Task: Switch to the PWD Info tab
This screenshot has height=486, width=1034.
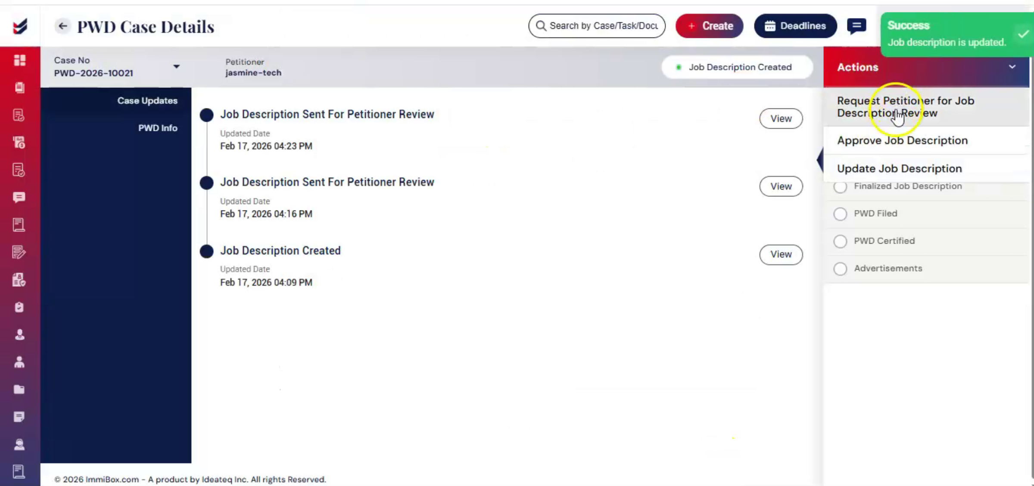Action: [x=158, y=128]
